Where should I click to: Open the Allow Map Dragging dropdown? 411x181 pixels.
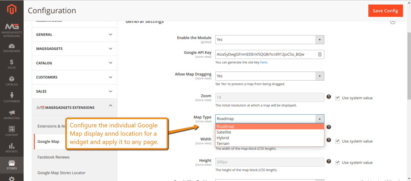click(x=270, y=76)
